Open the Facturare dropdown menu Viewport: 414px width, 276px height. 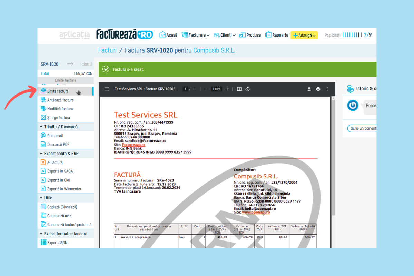(x=196, y=35)
